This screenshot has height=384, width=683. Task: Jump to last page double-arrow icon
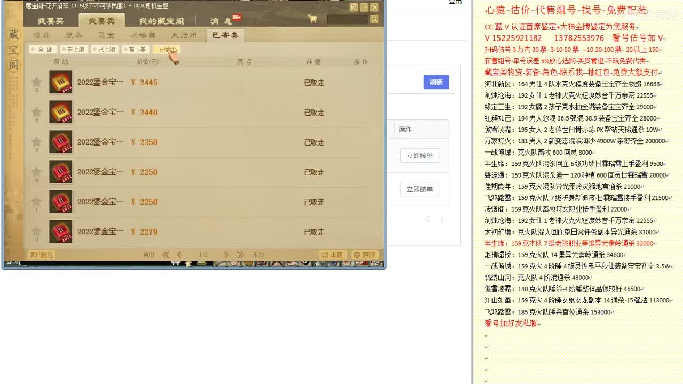pos(240,254)
